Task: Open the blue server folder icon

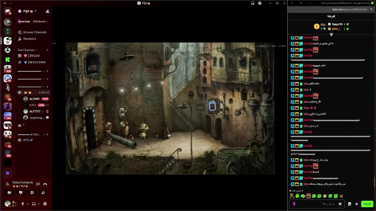Action: 8,173
